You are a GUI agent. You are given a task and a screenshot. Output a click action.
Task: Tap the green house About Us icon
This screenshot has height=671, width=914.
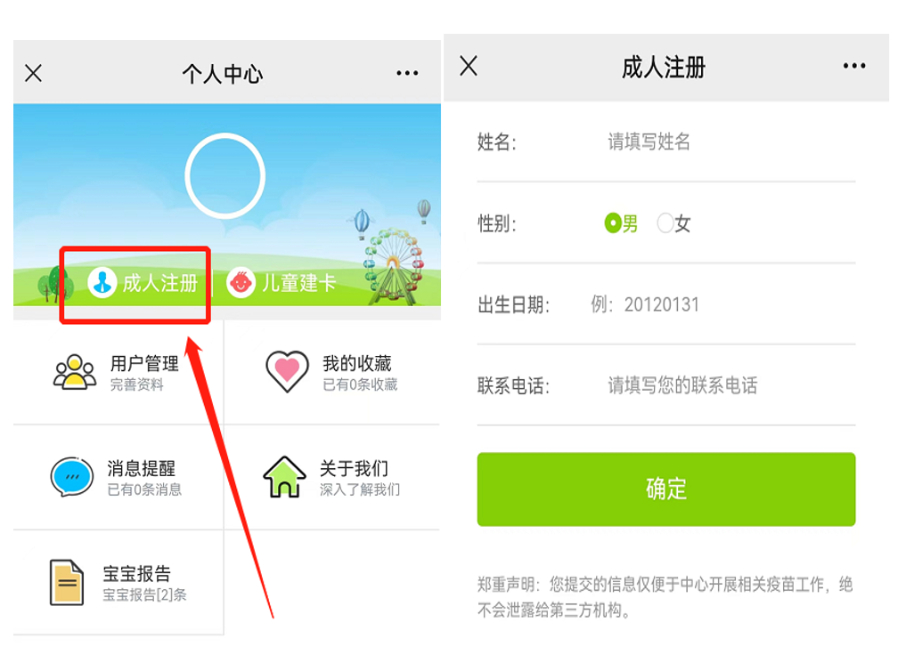(x=284, y=477)
